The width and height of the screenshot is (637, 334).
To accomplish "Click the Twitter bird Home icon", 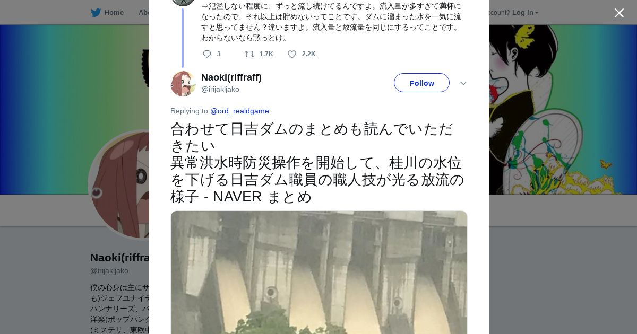I will click(96, 12).
